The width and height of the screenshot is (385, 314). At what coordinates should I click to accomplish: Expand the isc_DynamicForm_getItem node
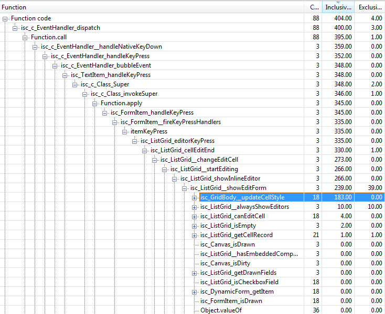point(195,291)
